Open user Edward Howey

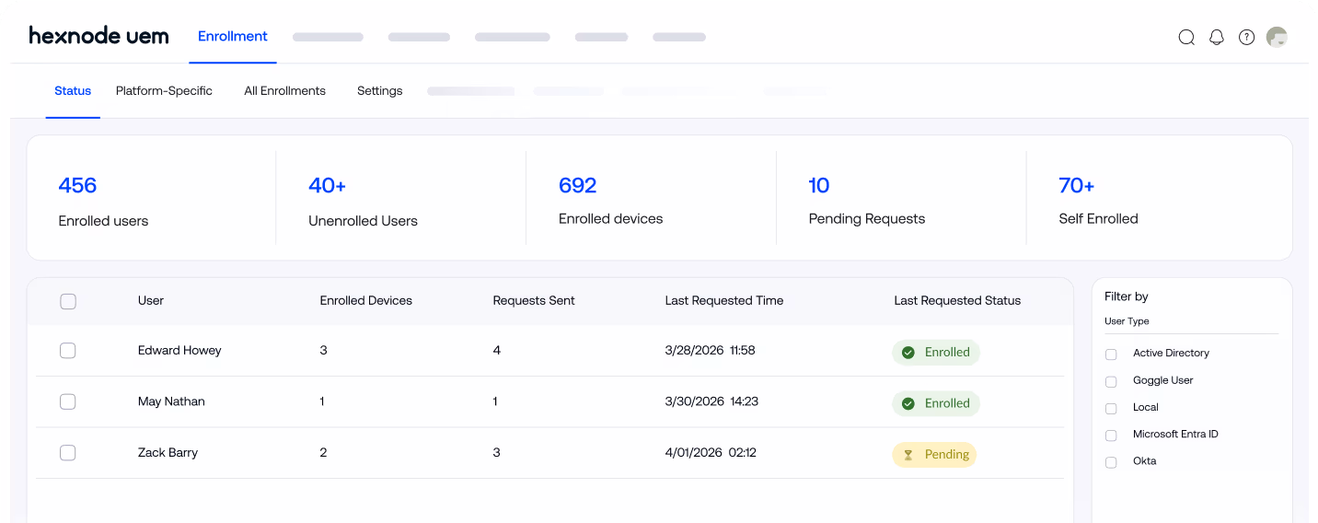[179, 351]
